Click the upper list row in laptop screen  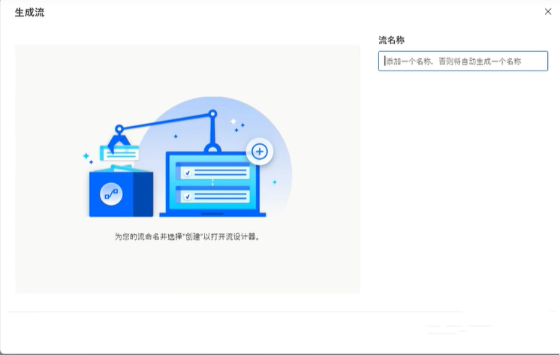pos(212,172)
